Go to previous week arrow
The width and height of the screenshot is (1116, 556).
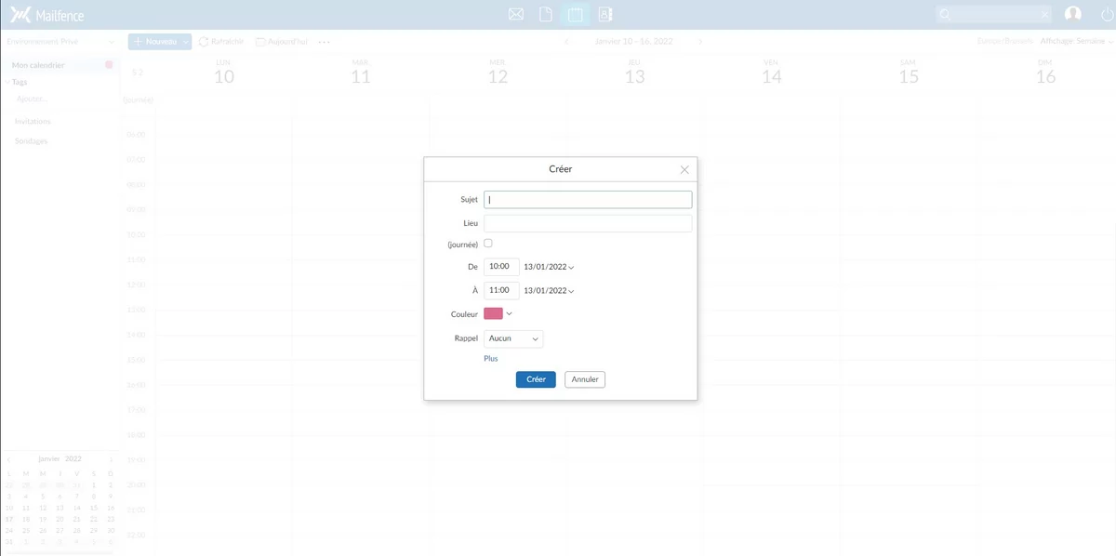pos(568,42)
